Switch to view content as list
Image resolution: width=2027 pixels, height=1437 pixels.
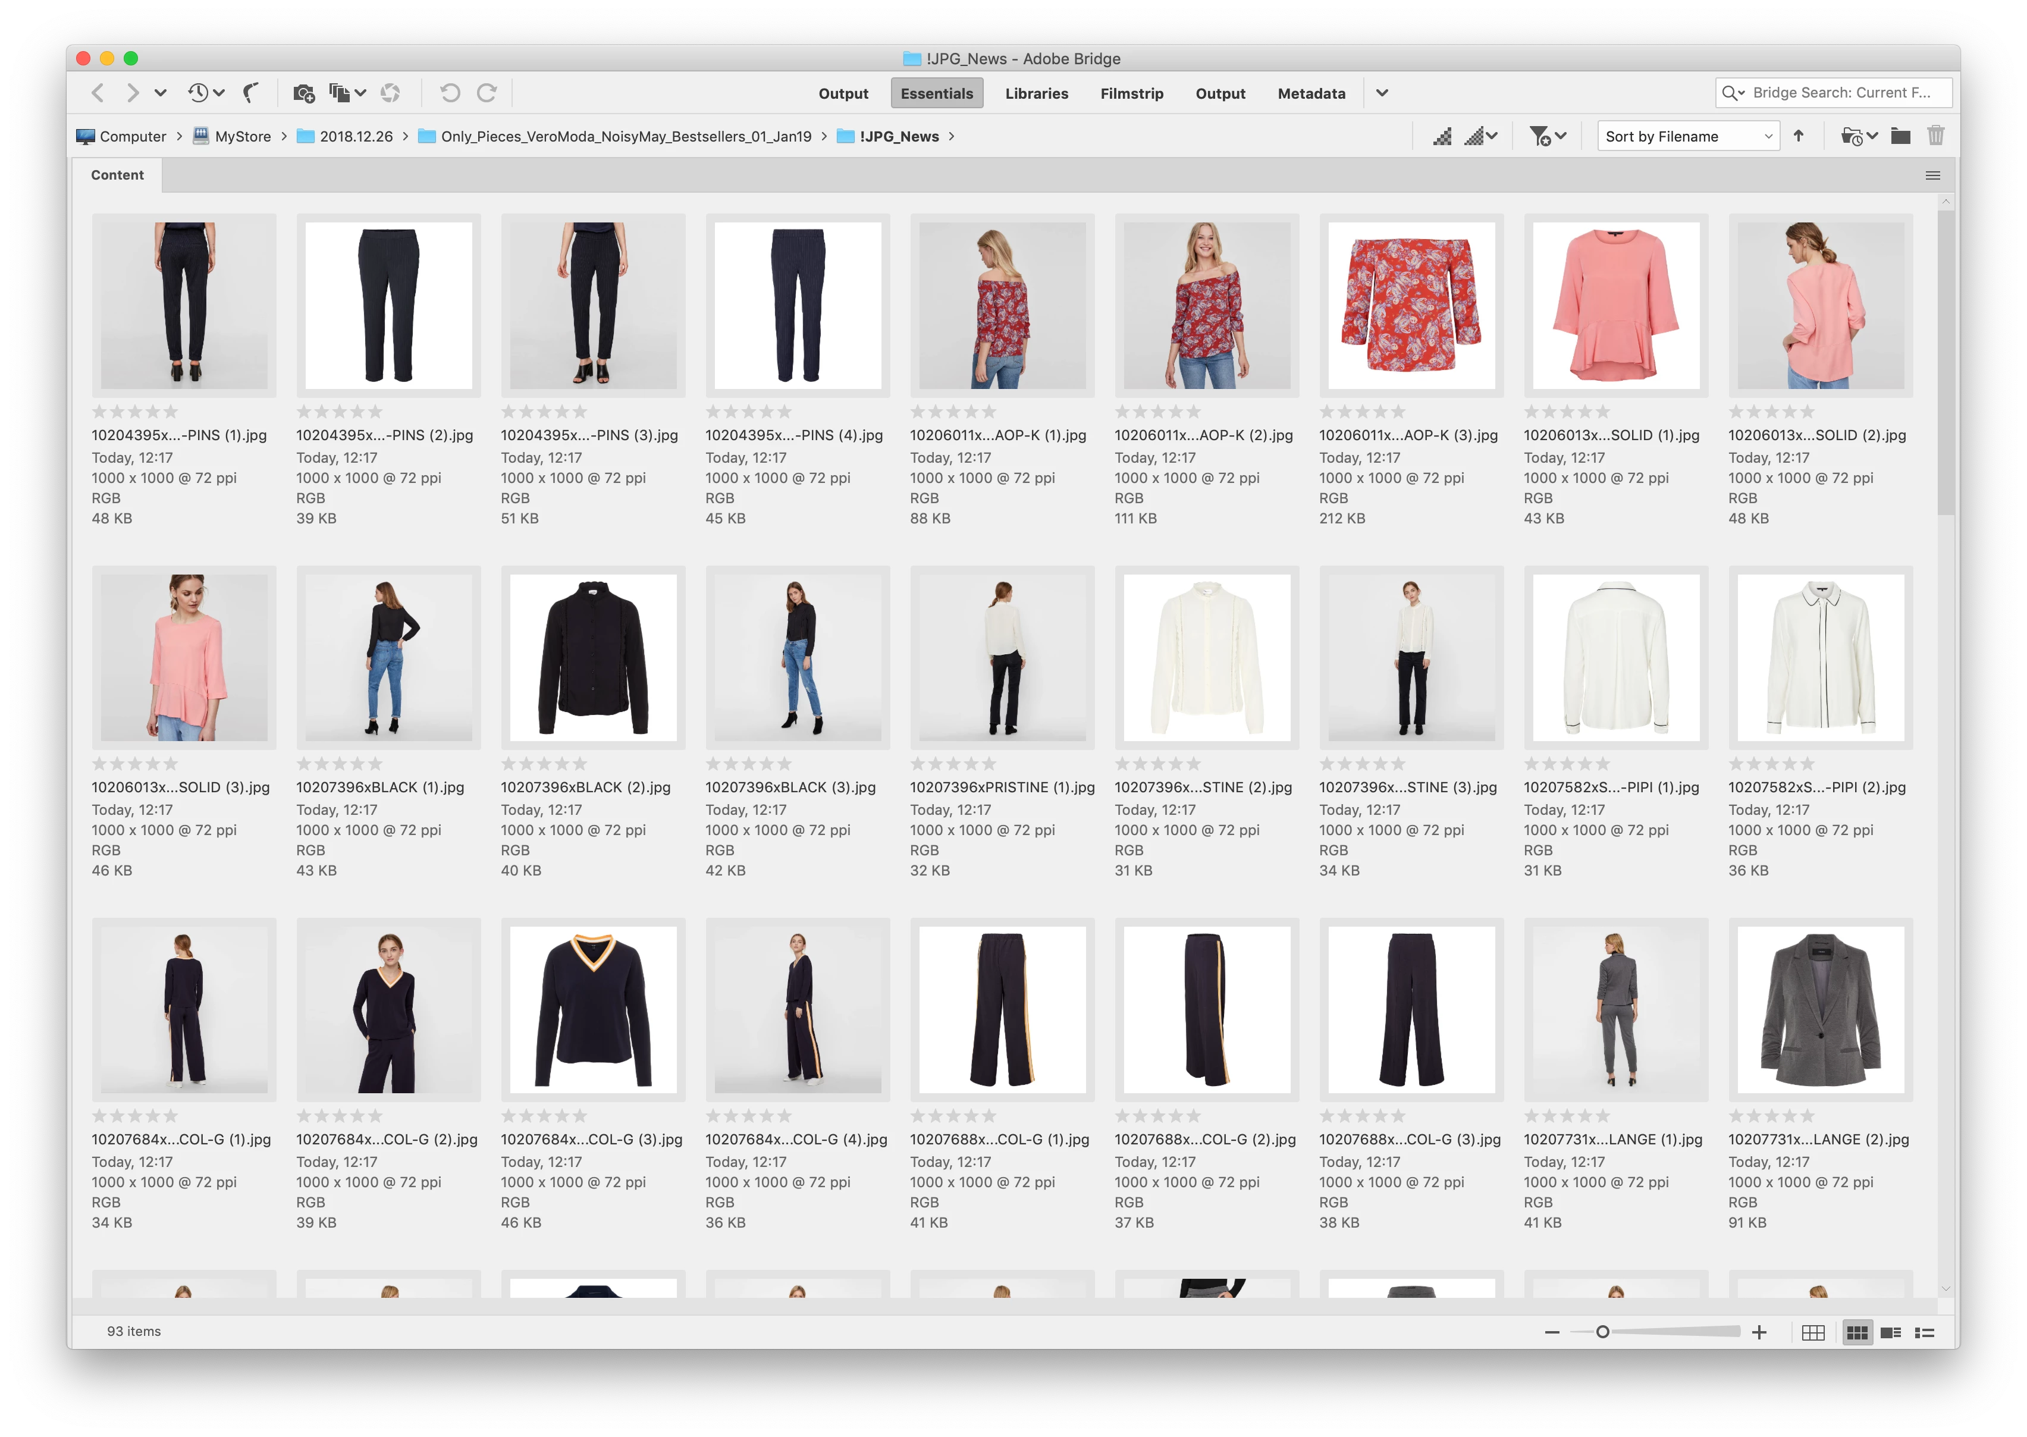(1924, 1332)
